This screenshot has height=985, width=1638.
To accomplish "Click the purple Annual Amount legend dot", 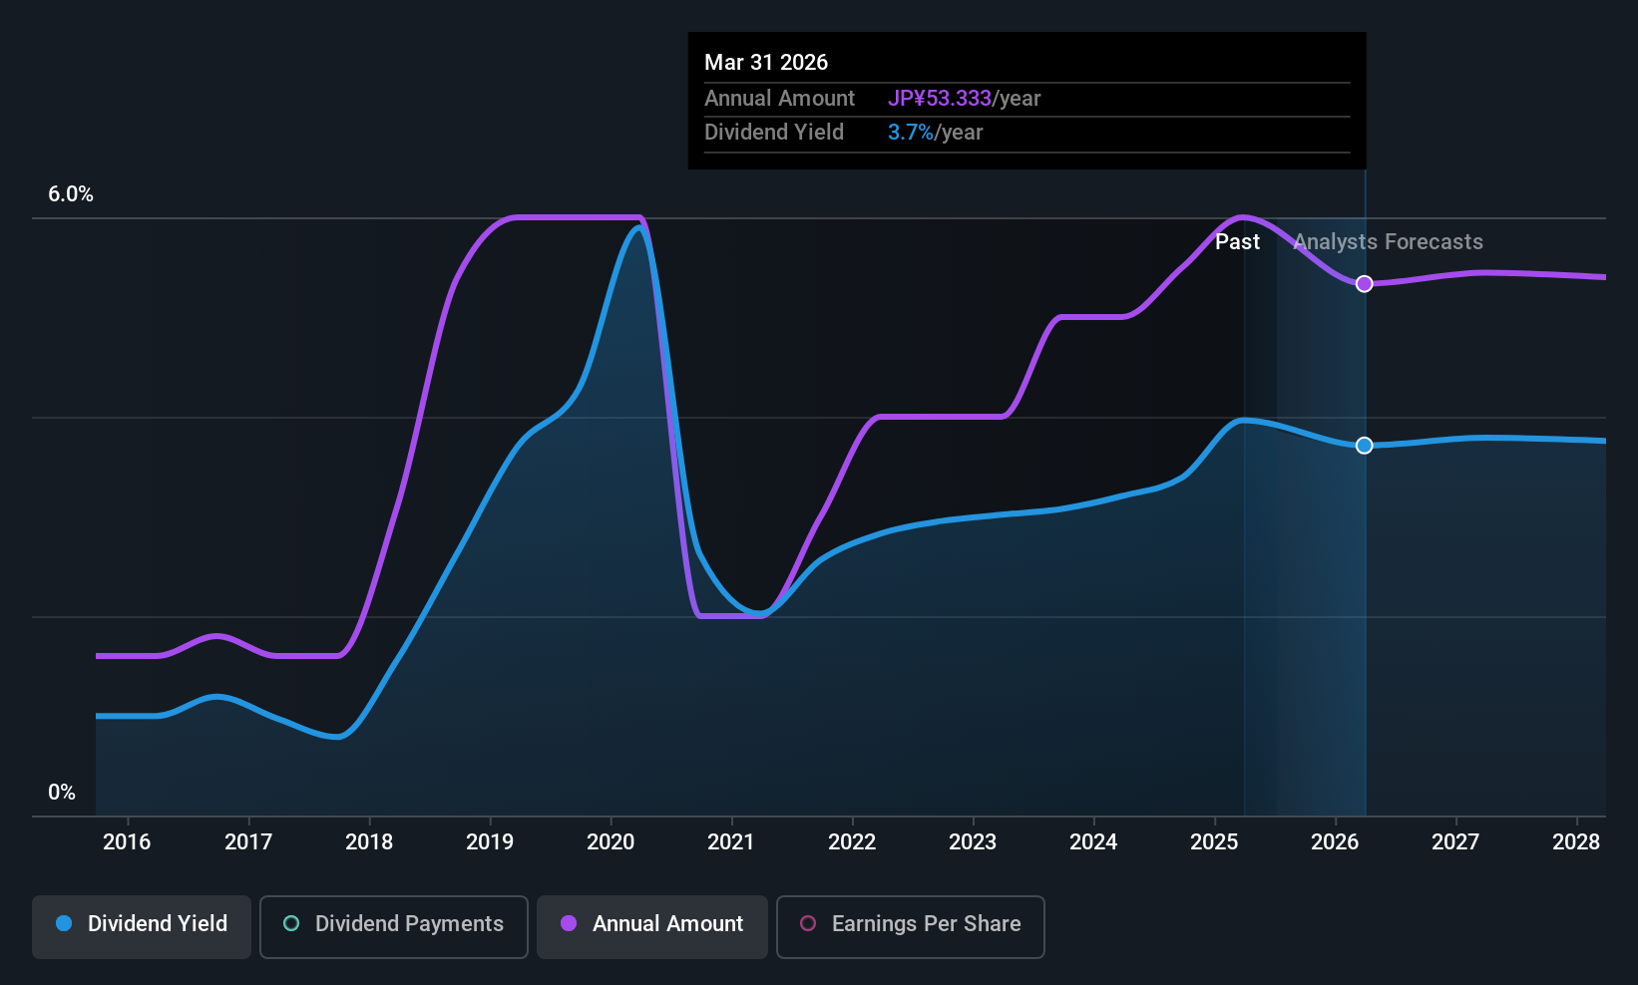I will pos(569,923).
